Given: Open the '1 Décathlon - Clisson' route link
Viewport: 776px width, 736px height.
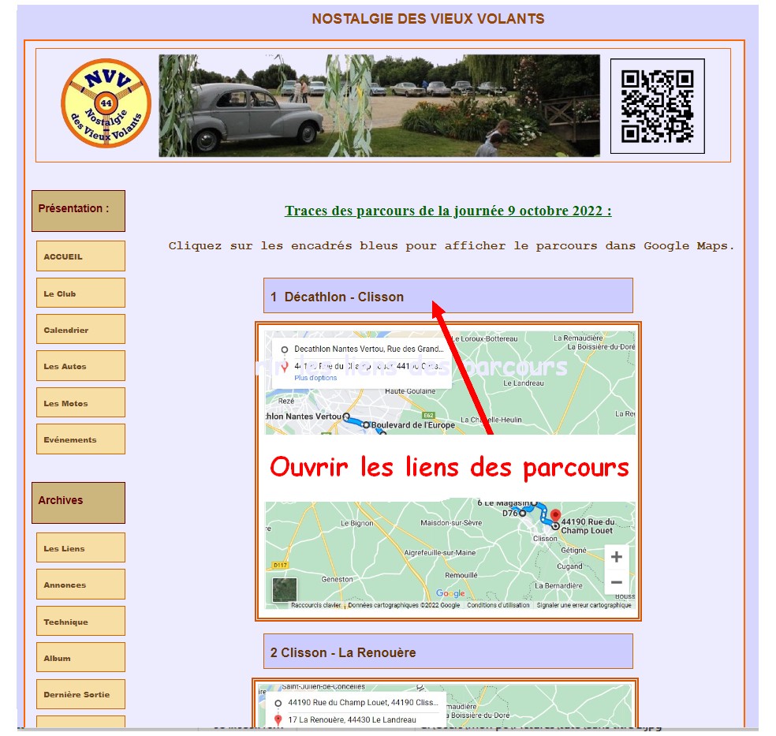Looking at the screenshot, I should click(448, 296).
